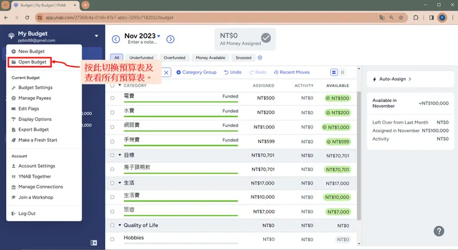Open the filter options dropdown icon

point(260,57)
